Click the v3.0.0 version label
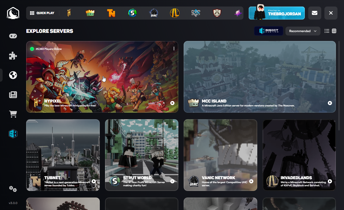The height and width of the screenshot is (210, 344). pos(13,203)
